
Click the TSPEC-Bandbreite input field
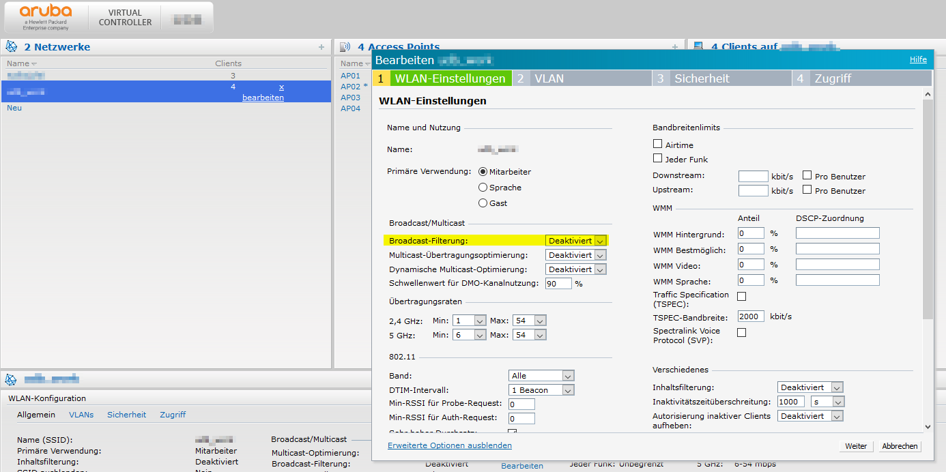[751, 317]
